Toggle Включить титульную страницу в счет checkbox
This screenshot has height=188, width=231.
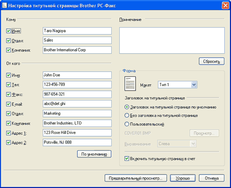pyautogui.click(x=127, y=158)
